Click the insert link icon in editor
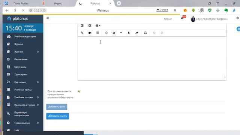This screenshot has width=240, height=135. click(x=82, y=33)
